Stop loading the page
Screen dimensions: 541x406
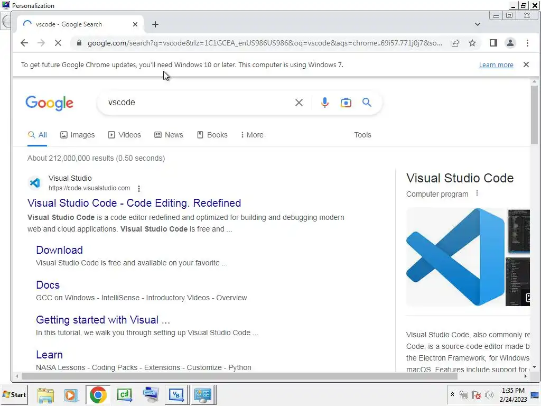(x=58, y=43)
